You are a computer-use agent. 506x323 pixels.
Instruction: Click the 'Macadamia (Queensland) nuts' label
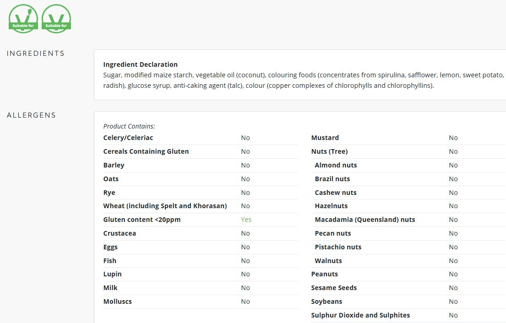[365, 220]
